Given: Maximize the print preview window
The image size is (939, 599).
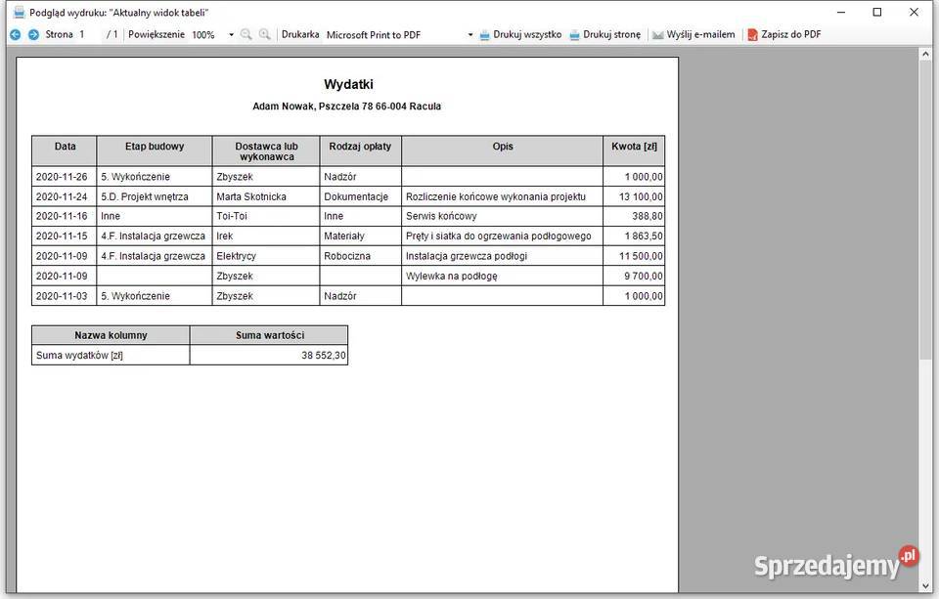Looking at the screenshot, I should pyautogui.click(x=877, y=12).
